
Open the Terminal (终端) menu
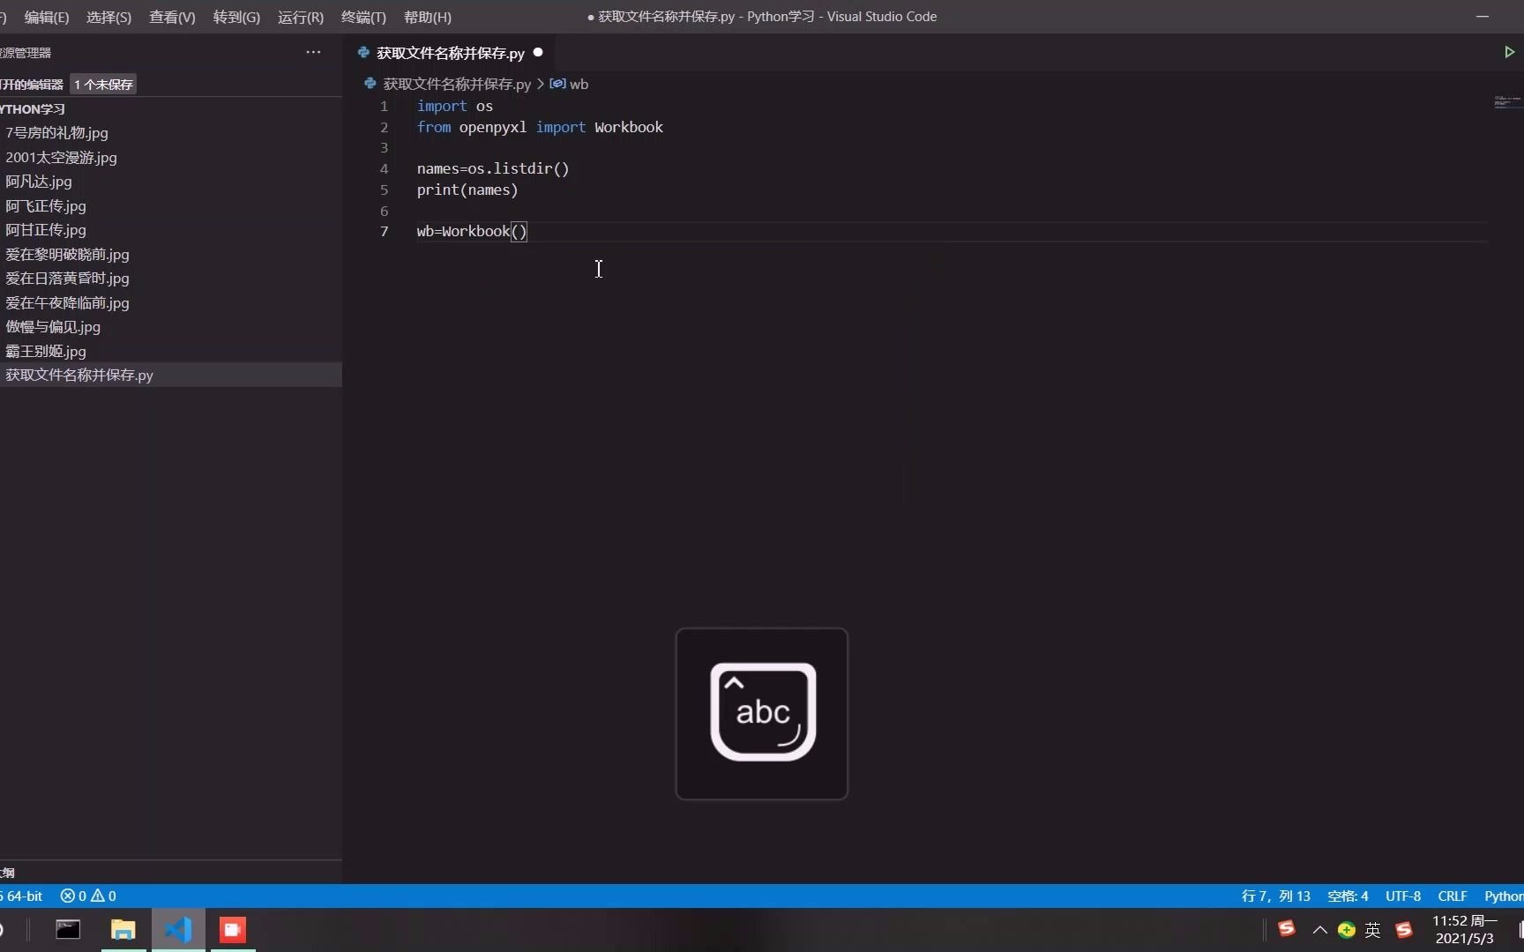click(x=363, y=17)
